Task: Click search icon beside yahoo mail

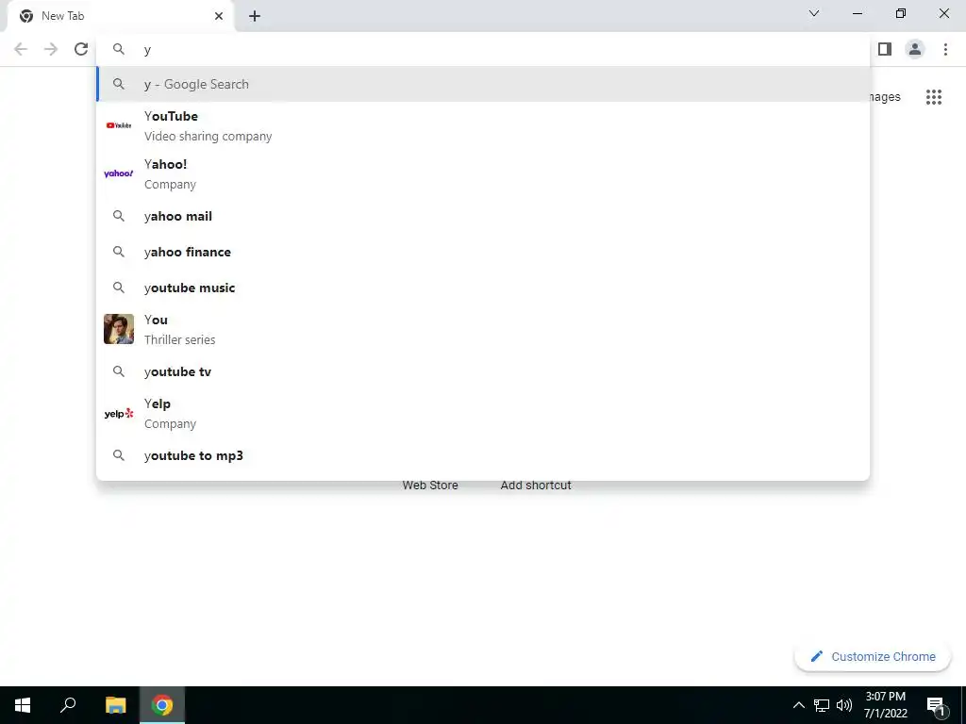Action: coord(119,216)
